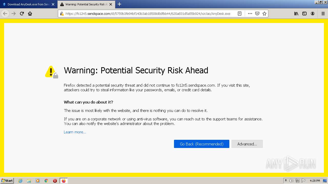The image size is (328, 184).
Task: Click the warning triangle lock icon
Action: pos(52,72)
